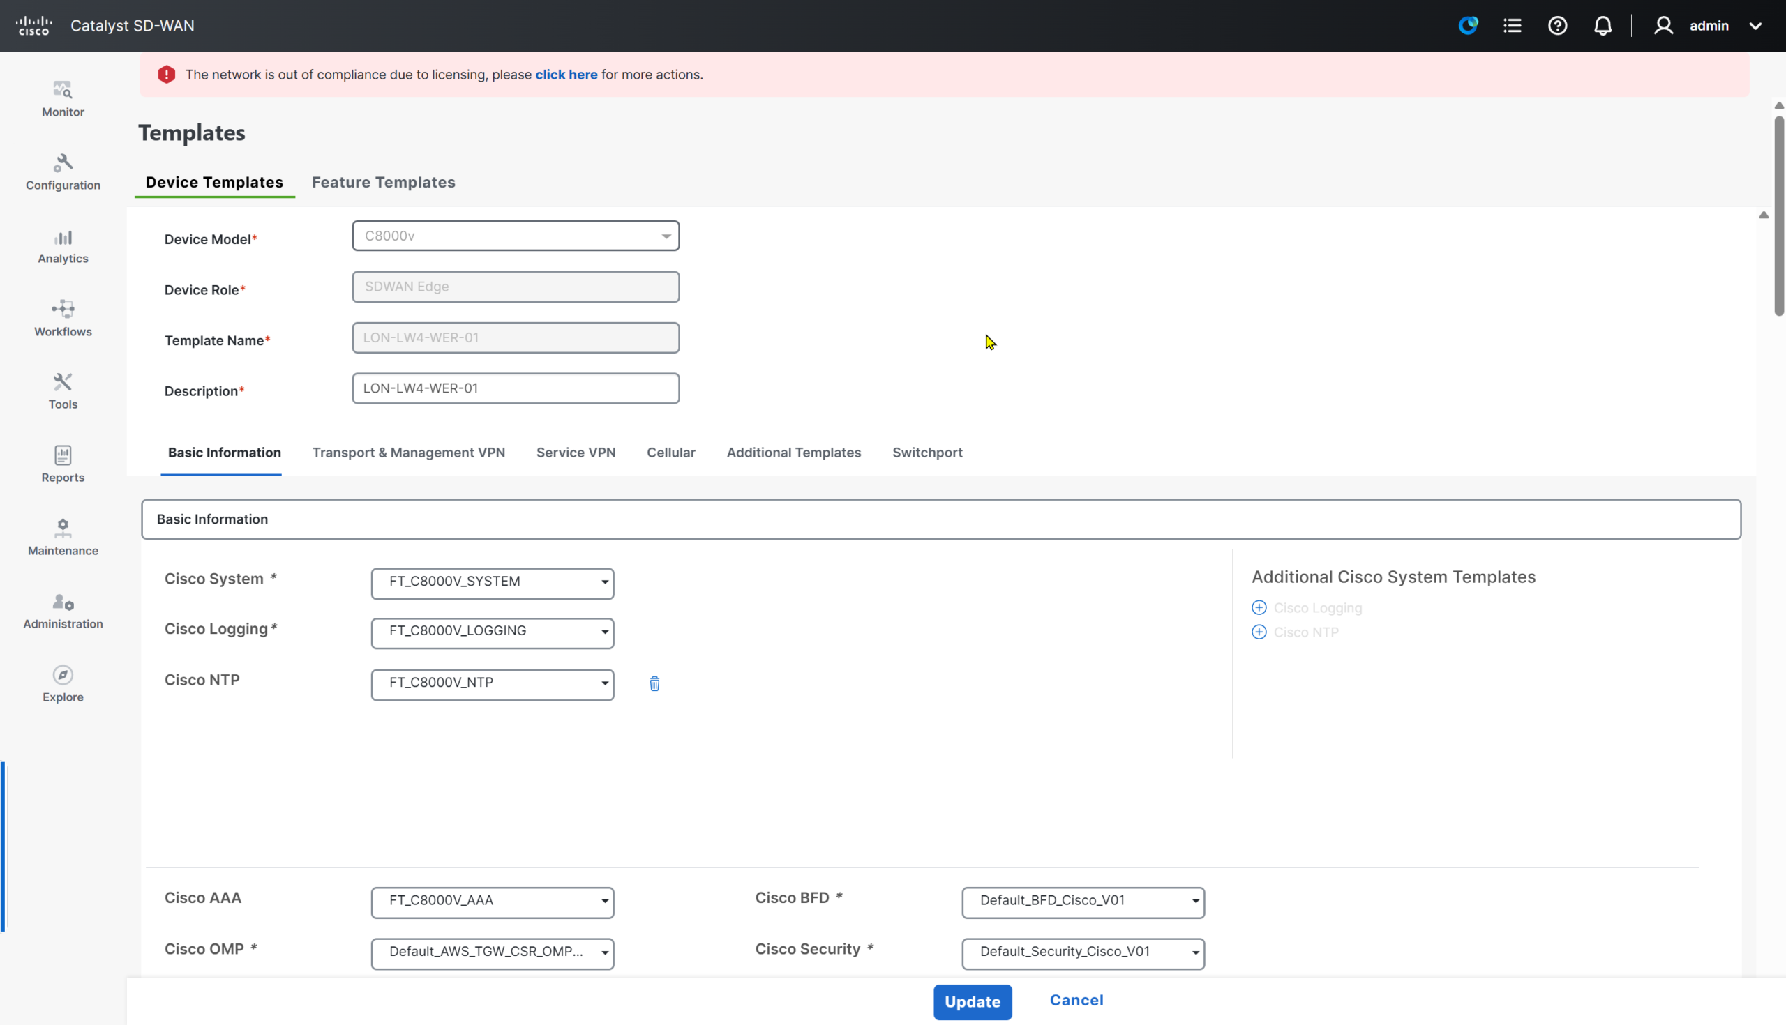The image size is (1786, 1025).
Task: Switch to the Feature Templates tab
Action: click(x=383, y=182)
